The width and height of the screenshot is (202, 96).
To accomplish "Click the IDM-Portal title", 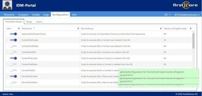I will pyautogui.click(x=26, y=5).
